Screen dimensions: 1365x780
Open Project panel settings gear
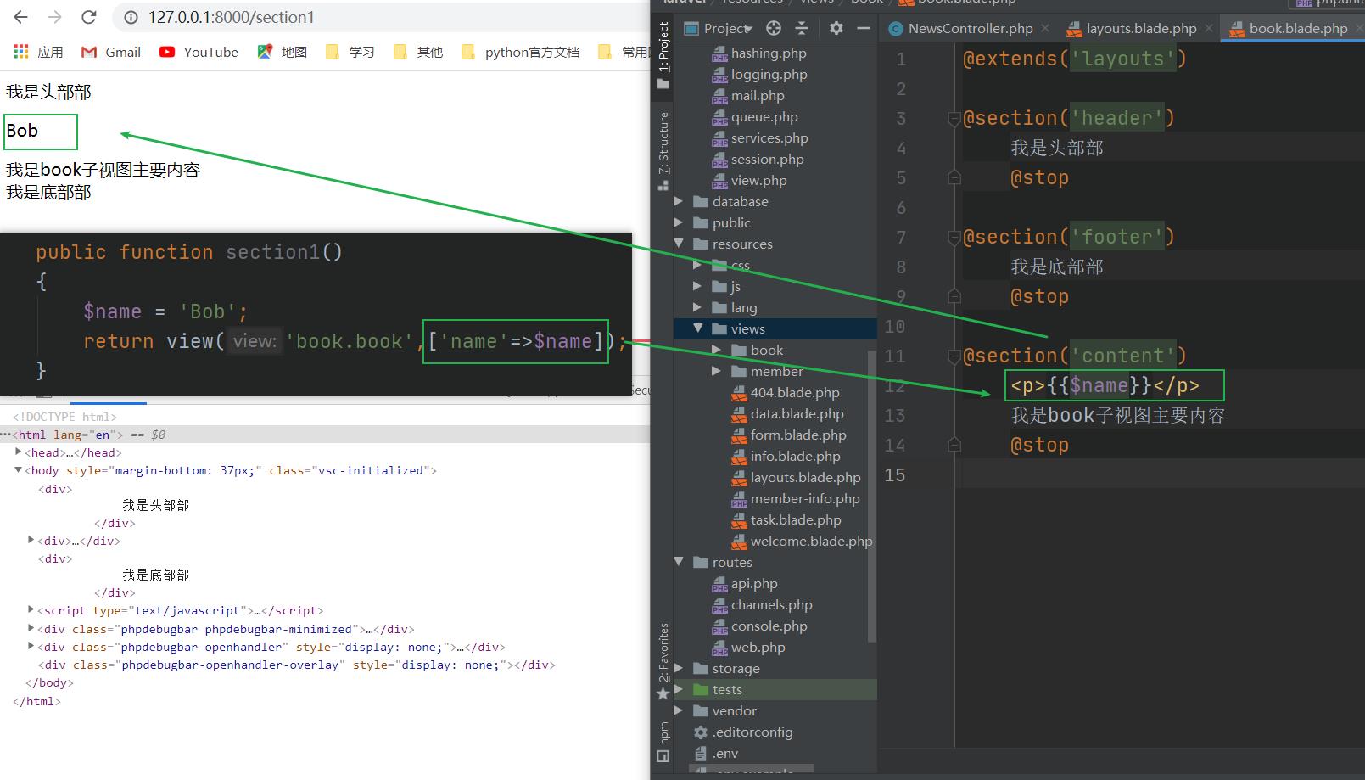(836, 28)
